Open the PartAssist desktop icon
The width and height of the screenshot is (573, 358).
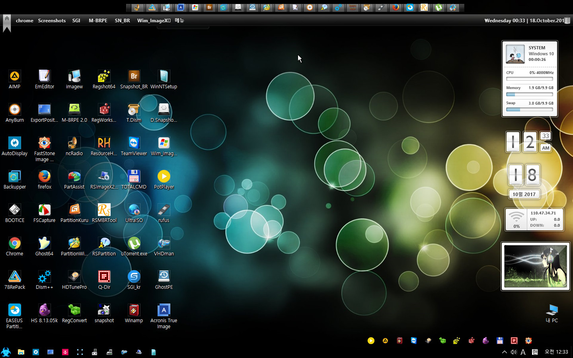[x=74, y=180]
